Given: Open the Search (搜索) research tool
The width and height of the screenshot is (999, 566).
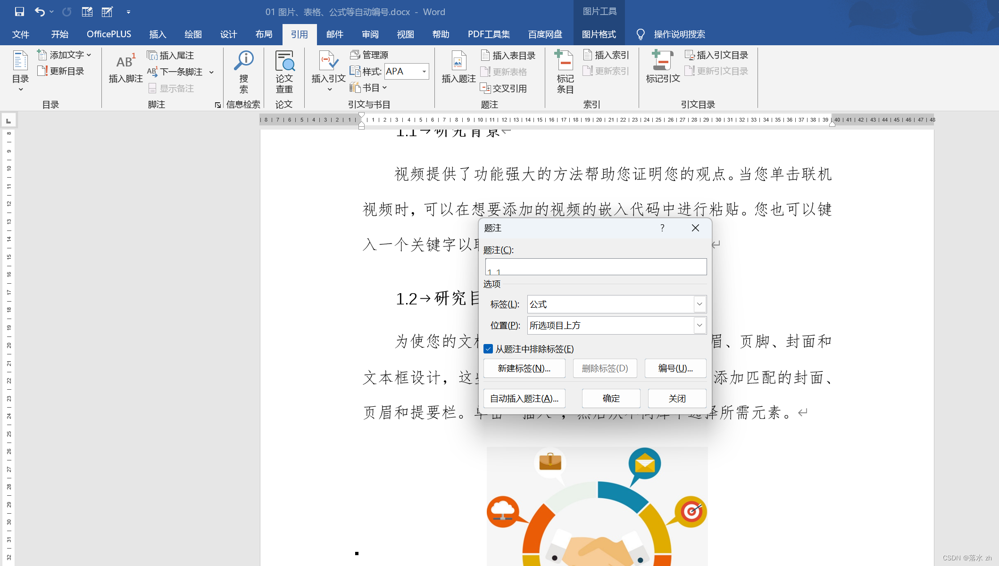Looking at the screenshot, I should [243, 72].
